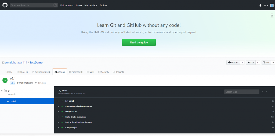Click the Make Gradle executable check mark
Screen dimensions: 275x136
pyautogui.click(x=62, y=117)
